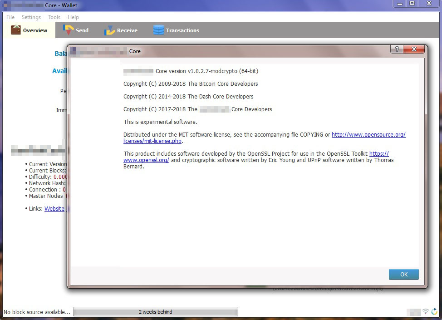
Task: Confirm the About dialog with OK
Action: pyautogui.click(x=404, y=274)
